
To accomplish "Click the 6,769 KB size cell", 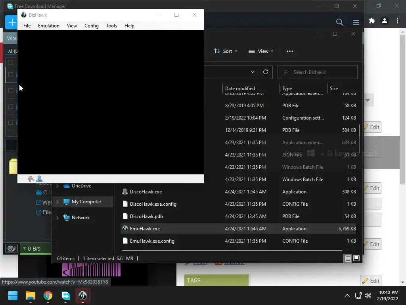I will (347, 229).
